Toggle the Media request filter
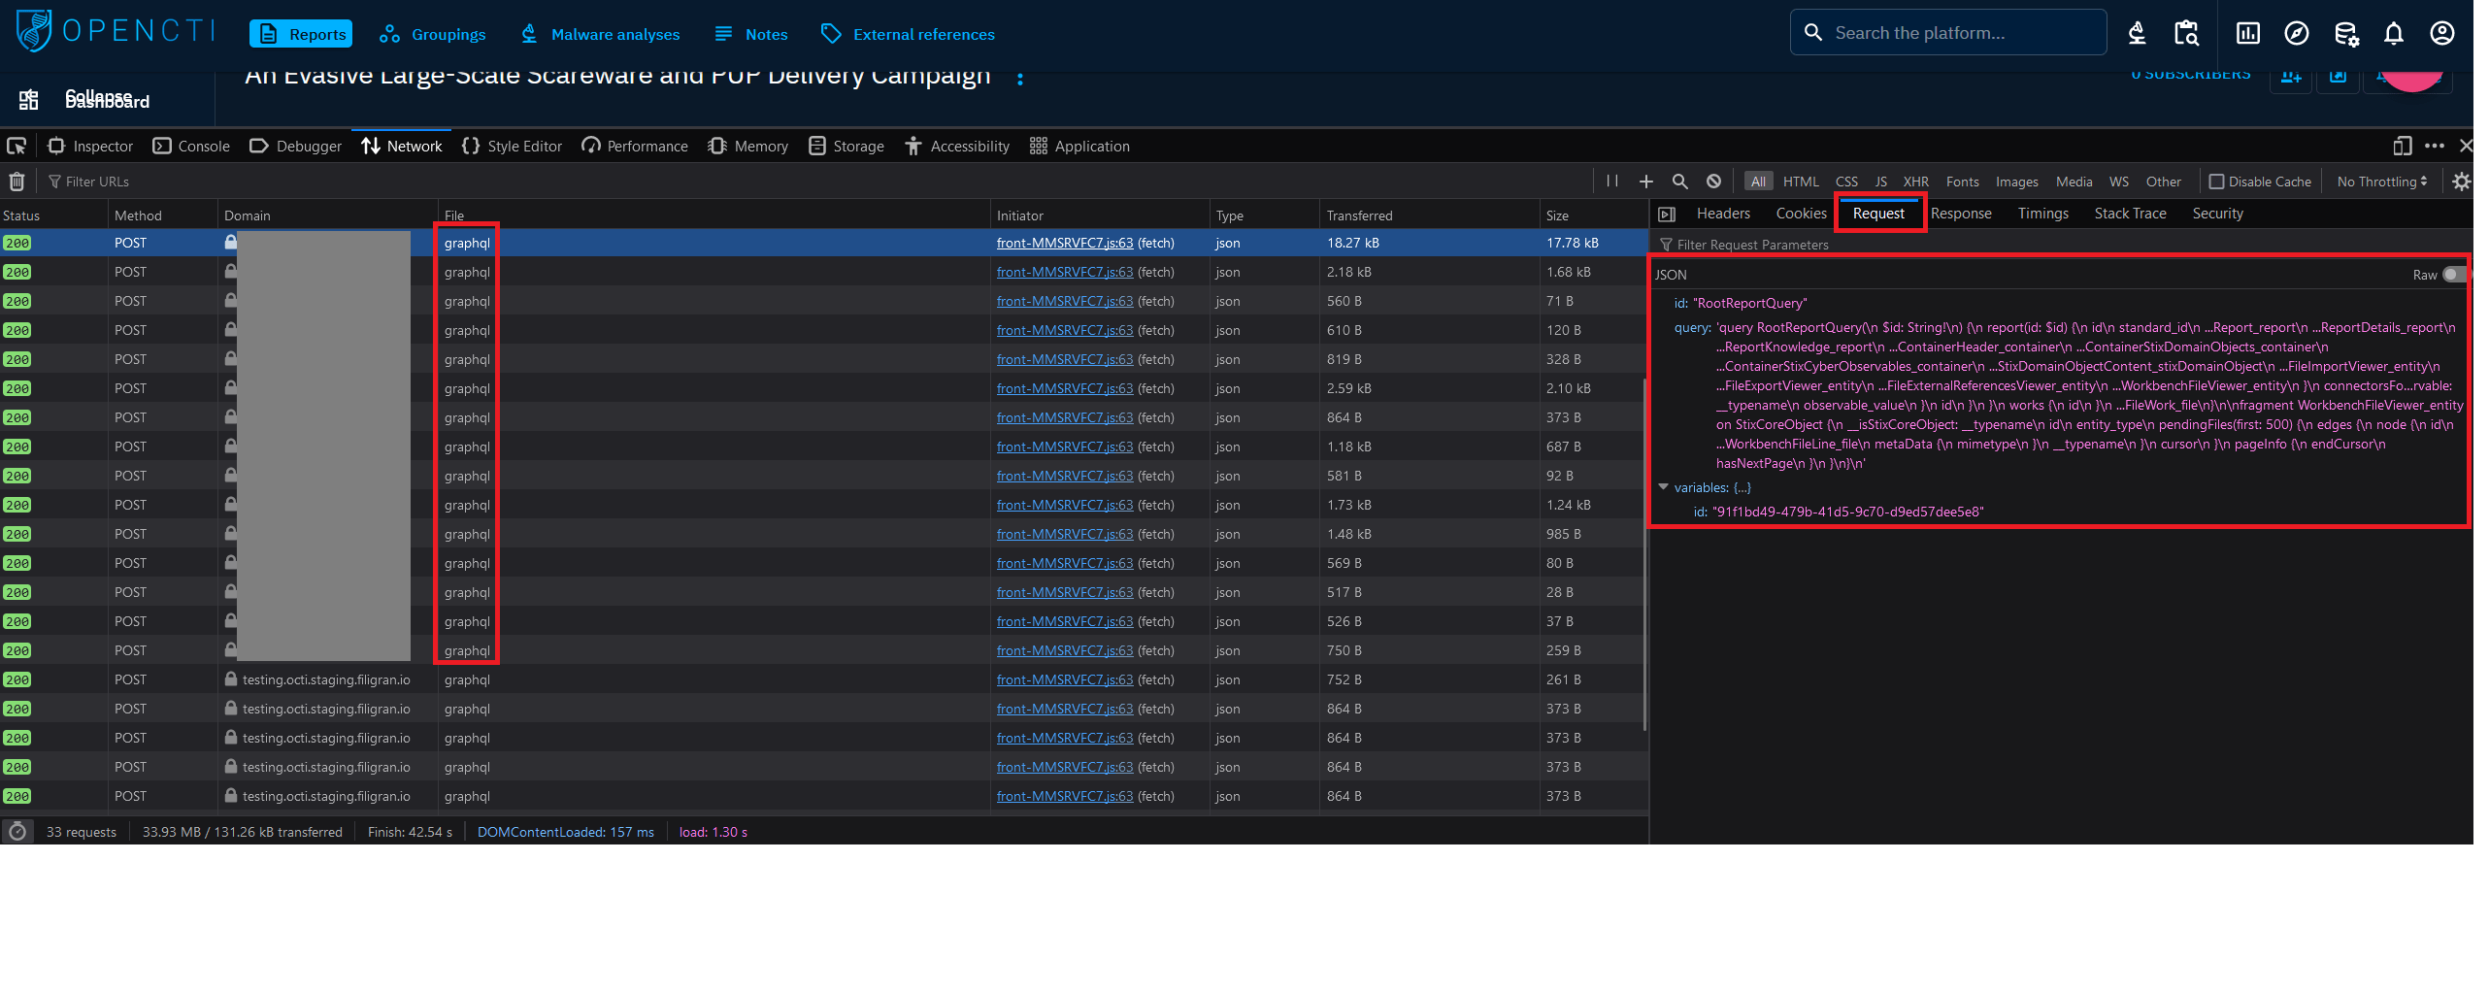The height and width of the screenshot is (993, 2489). tap(2074, 182)
